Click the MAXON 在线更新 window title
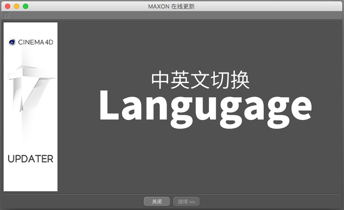Image resolution: width=344 pixels, height=210 pixels. pyautogui.click(x=171, y=6)
